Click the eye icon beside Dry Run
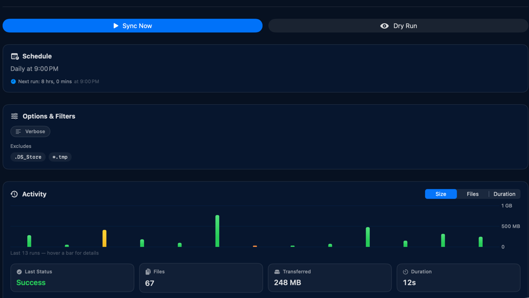 (384, 26)
